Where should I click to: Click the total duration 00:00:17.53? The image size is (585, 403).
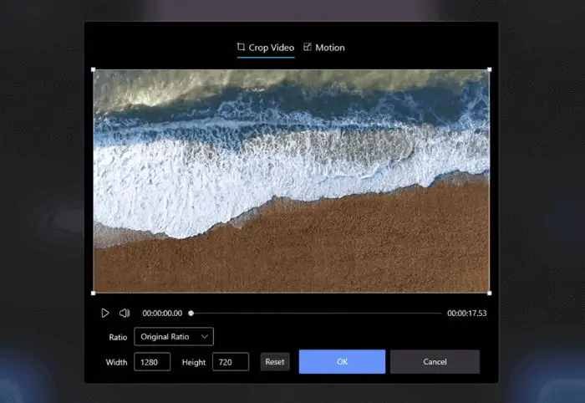(467, 313)
